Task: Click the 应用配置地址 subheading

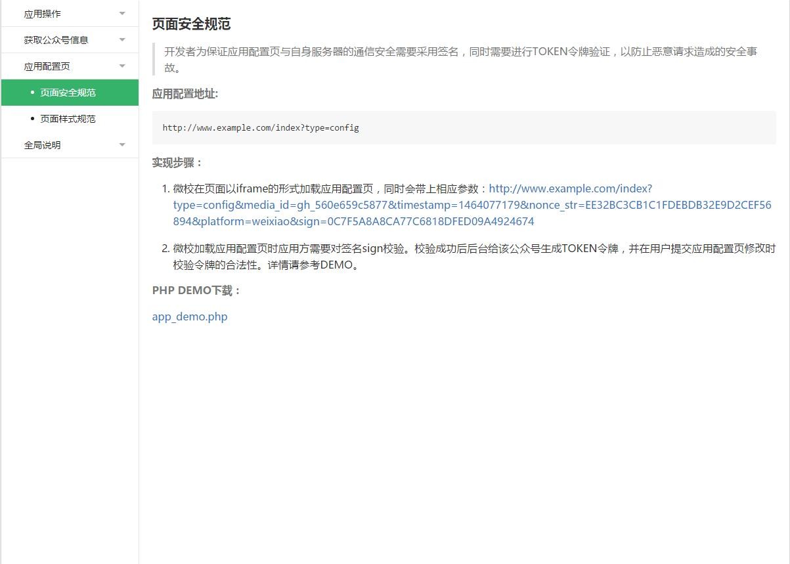Action: click(185, 94)
